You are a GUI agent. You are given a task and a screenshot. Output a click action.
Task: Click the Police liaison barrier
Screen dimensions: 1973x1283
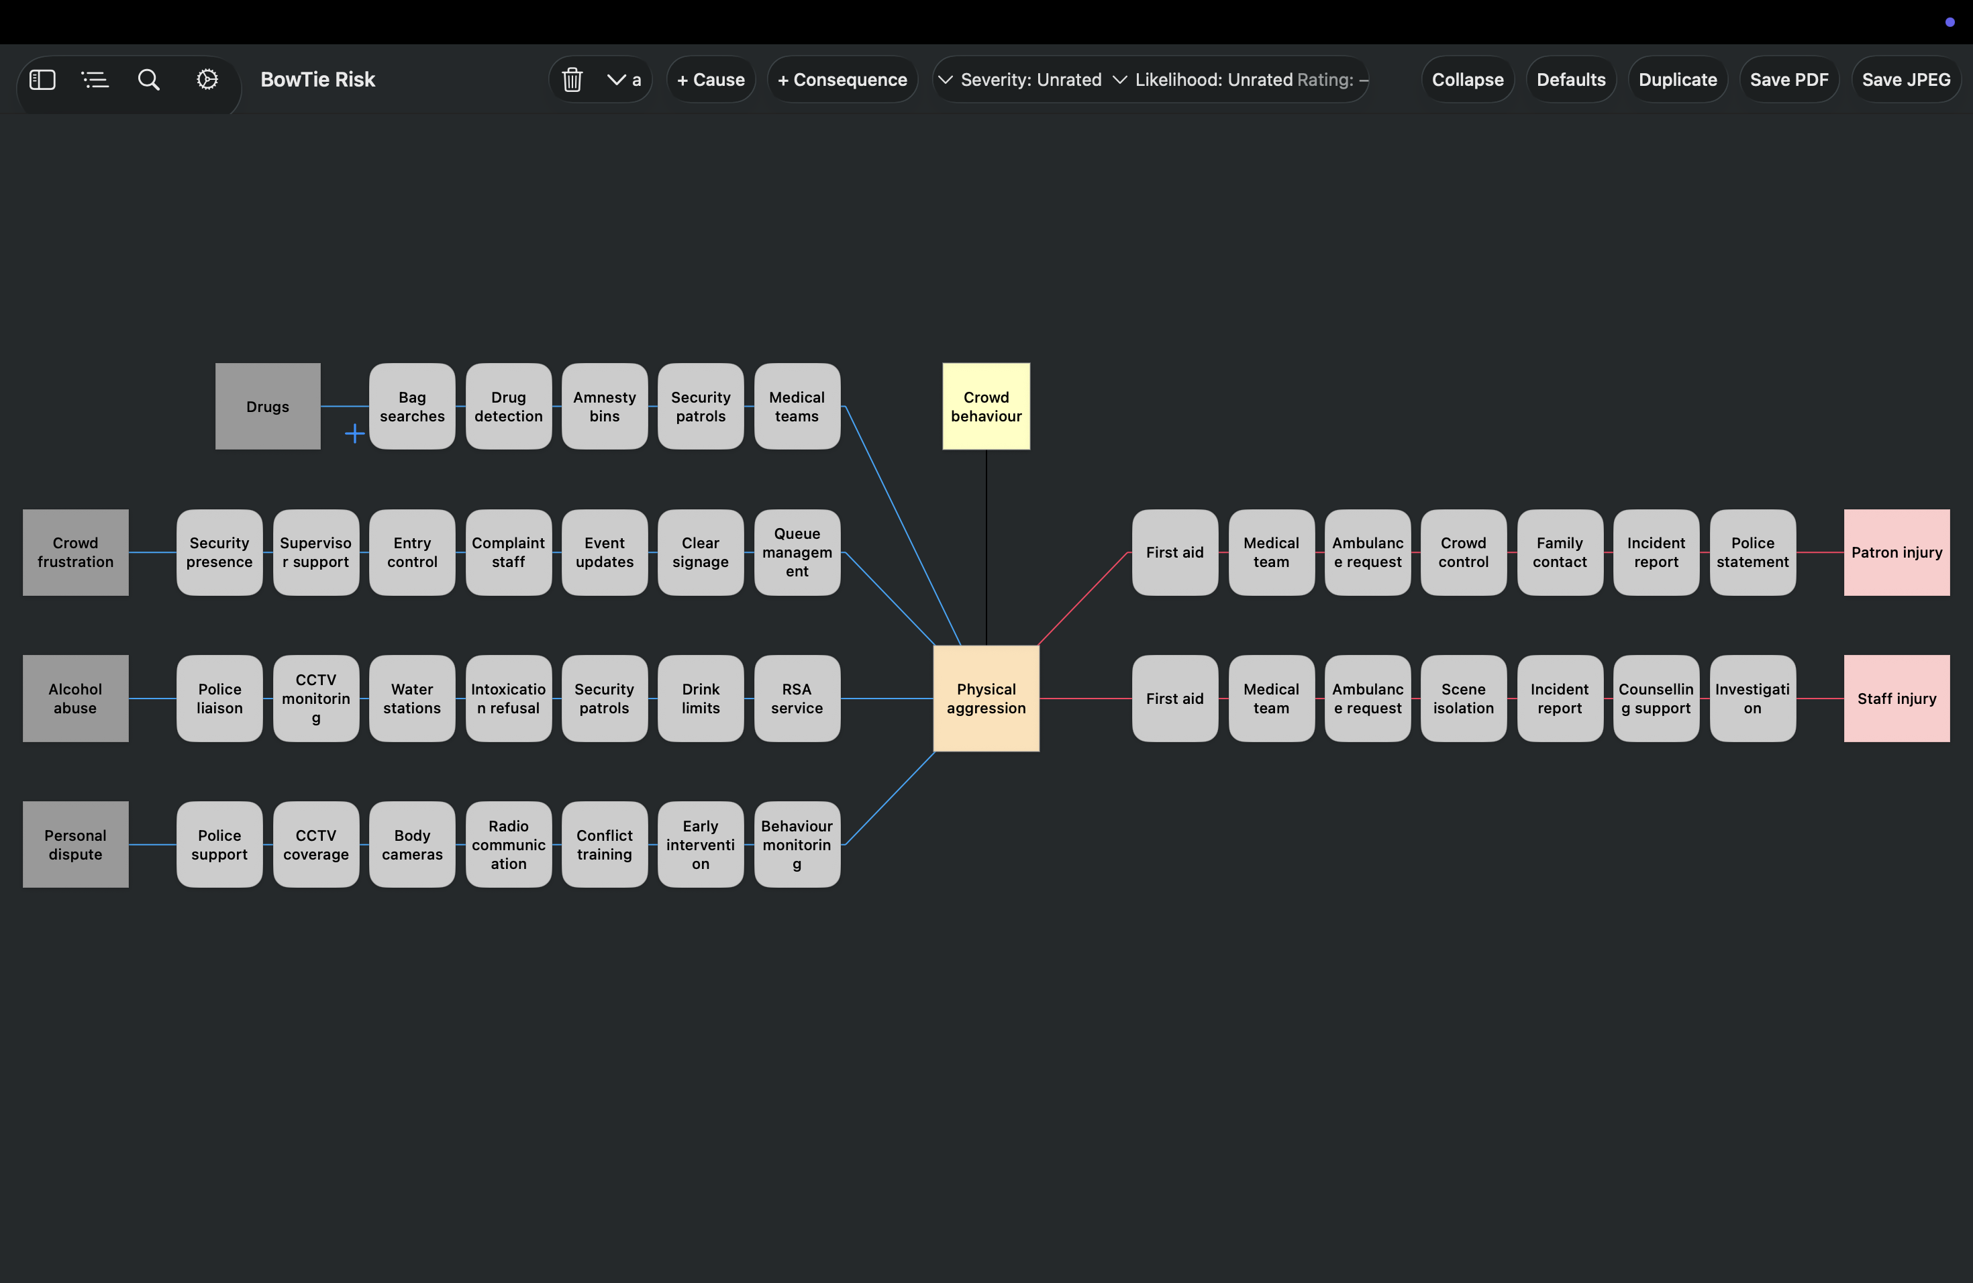click(219, 698)
